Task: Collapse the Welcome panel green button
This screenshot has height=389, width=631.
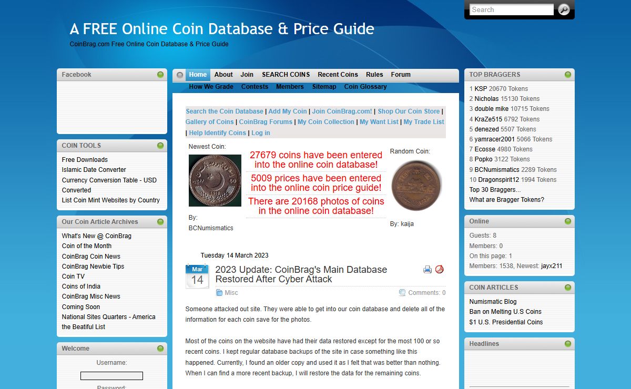Action: pos(160,349)
